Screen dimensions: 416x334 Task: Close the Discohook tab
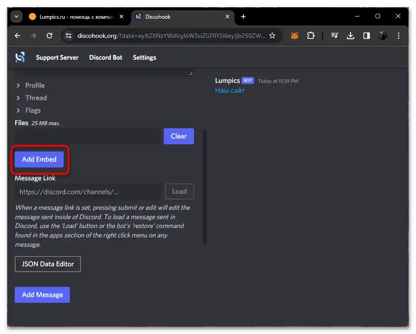227,16
